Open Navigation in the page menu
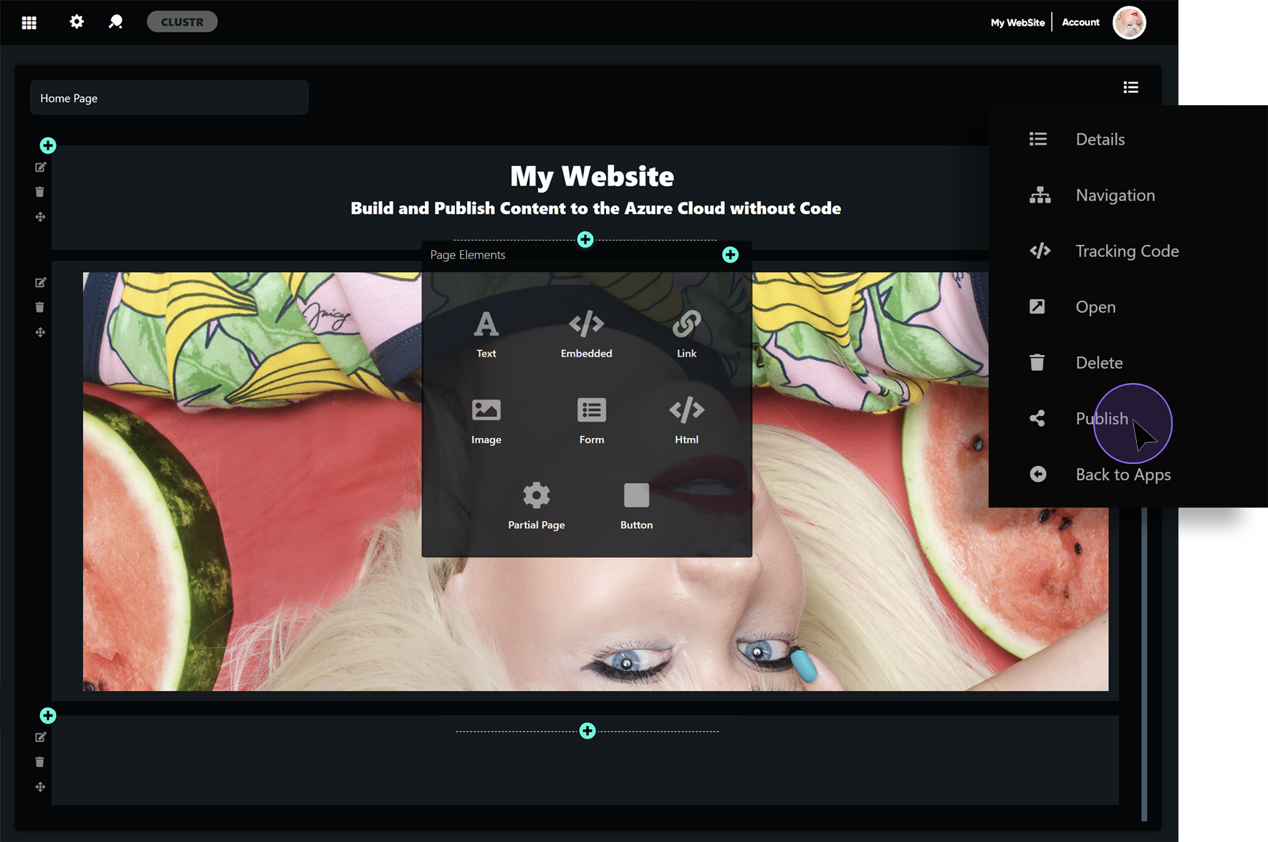This screenshot has height=842, width=1268. tap(1115, 195)
